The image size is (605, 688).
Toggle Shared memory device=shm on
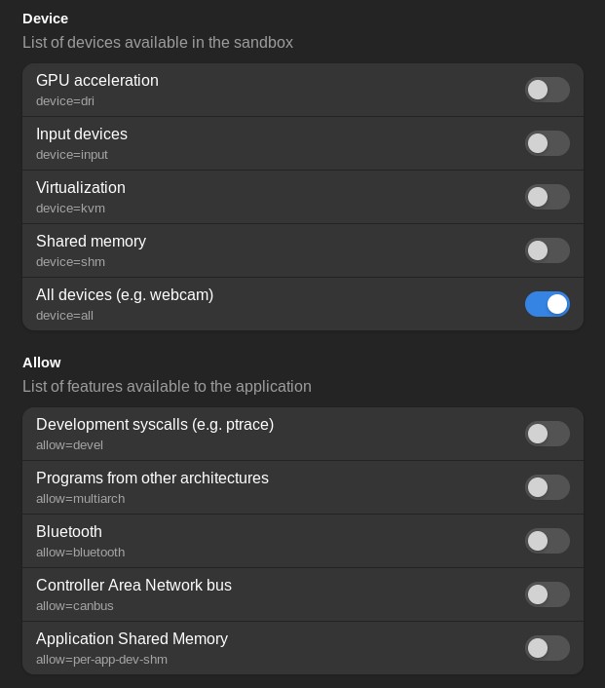click(x=548, y=250)
